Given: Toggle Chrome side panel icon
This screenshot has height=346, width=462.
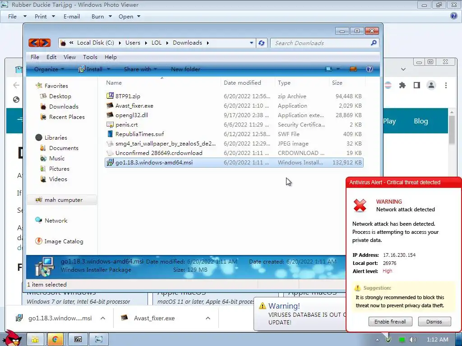Looking at the screenshot, I should pos(416,85).
